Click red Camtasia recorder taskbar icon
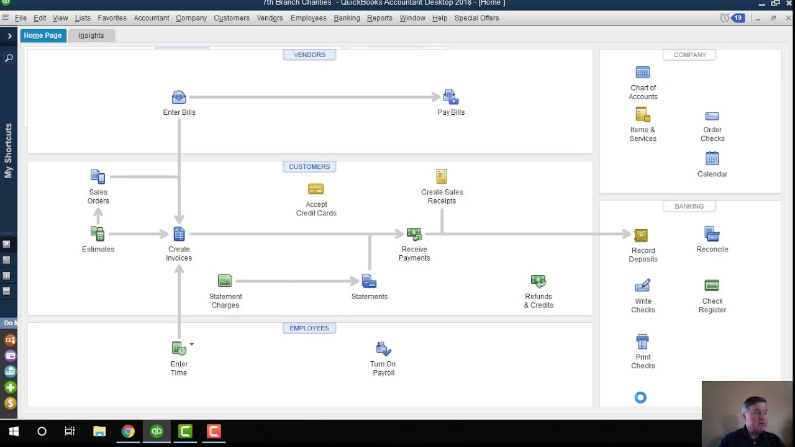Screen dimensions: 795x447 (x=214, y=431)
